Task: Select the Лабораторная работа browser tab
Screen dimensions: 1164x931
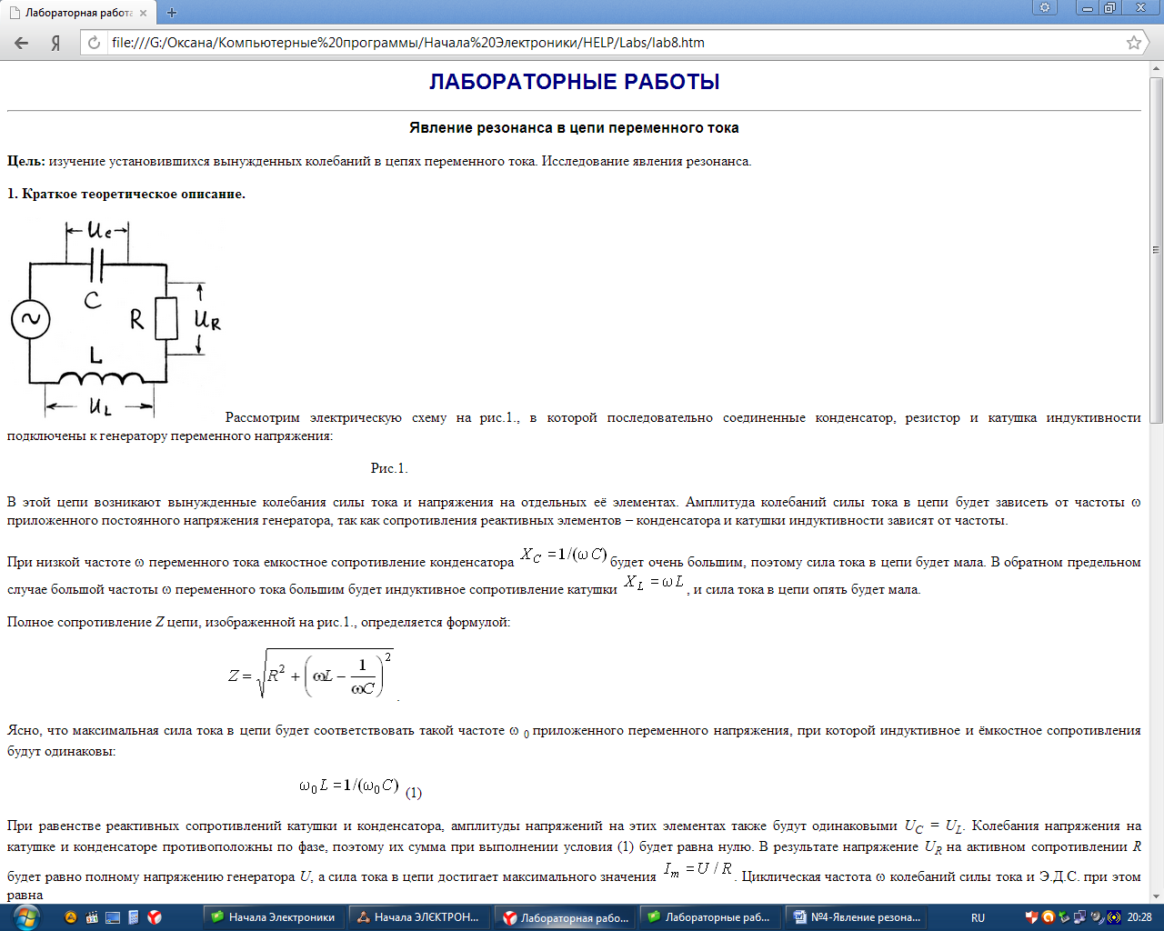Action: (78, 13)
